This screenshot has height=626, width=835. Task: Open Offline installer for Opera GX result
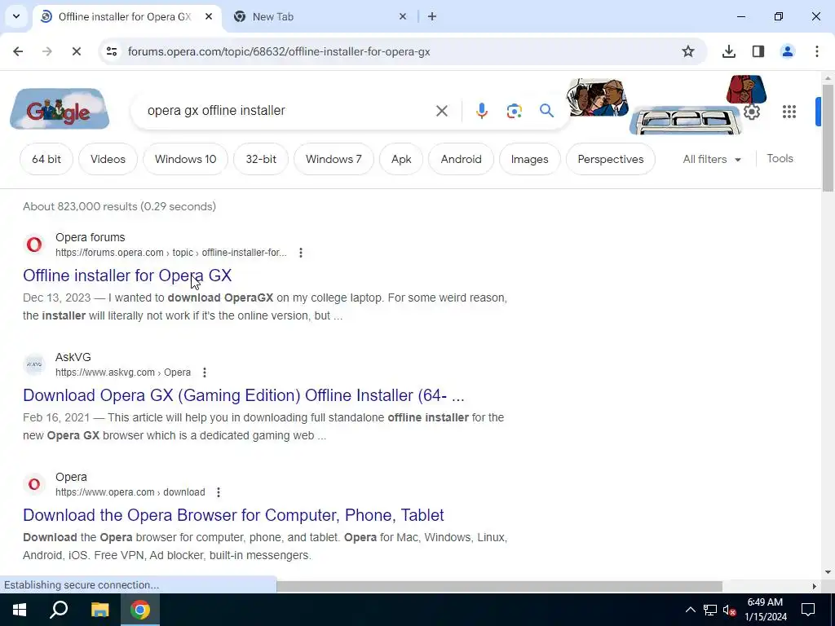127,276
